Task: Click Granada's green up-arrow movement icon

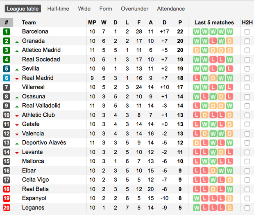Action: click(x=17, y=41)
